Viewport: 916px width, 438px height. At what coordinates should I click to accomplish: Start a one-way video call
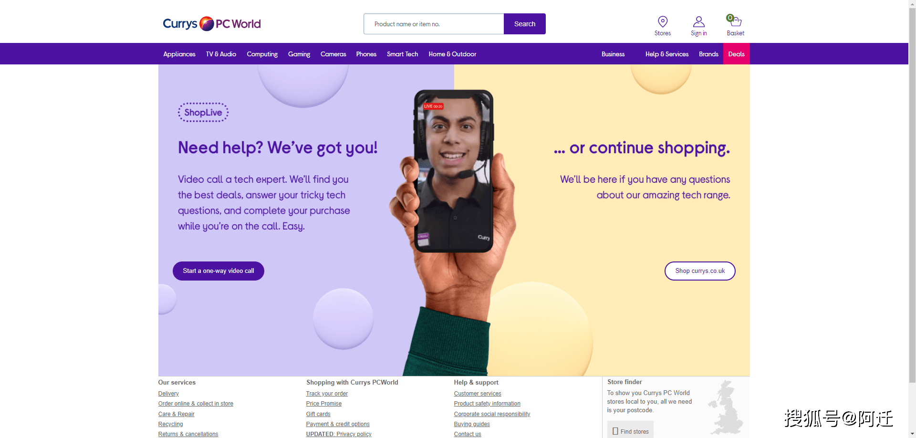pyautogui.click(x=219, y=271)
